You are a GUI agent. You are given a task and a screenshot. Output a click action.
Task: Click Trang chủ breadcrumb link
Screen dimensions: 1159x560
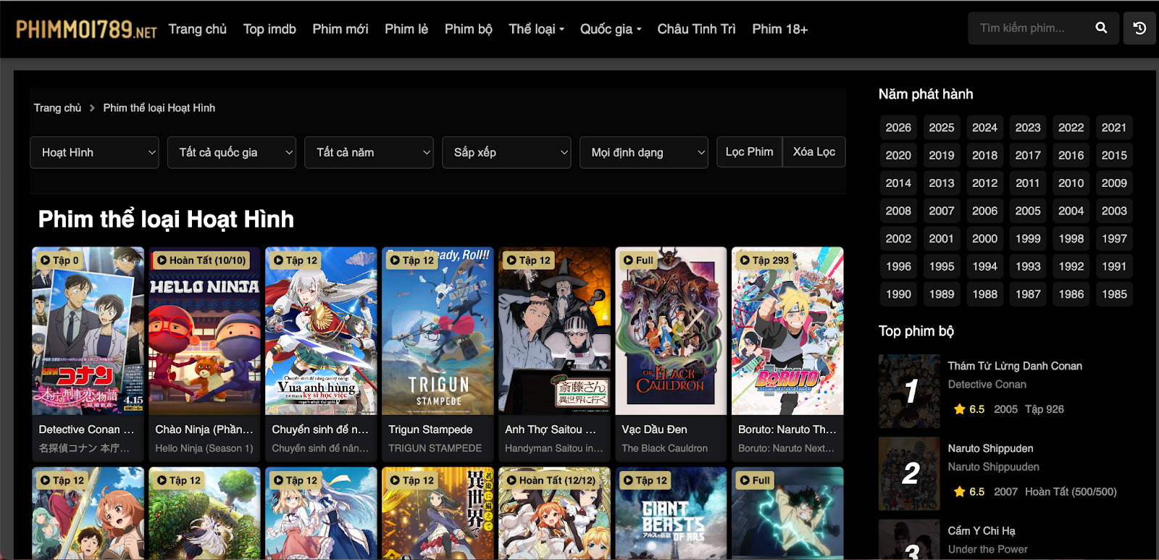click(x=57, y=108)
